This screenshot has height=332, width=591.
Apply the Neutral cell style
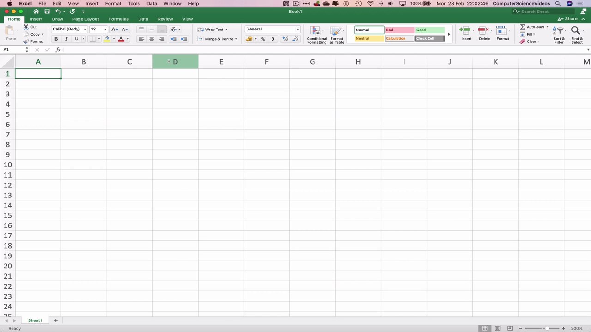coord(369,39)
